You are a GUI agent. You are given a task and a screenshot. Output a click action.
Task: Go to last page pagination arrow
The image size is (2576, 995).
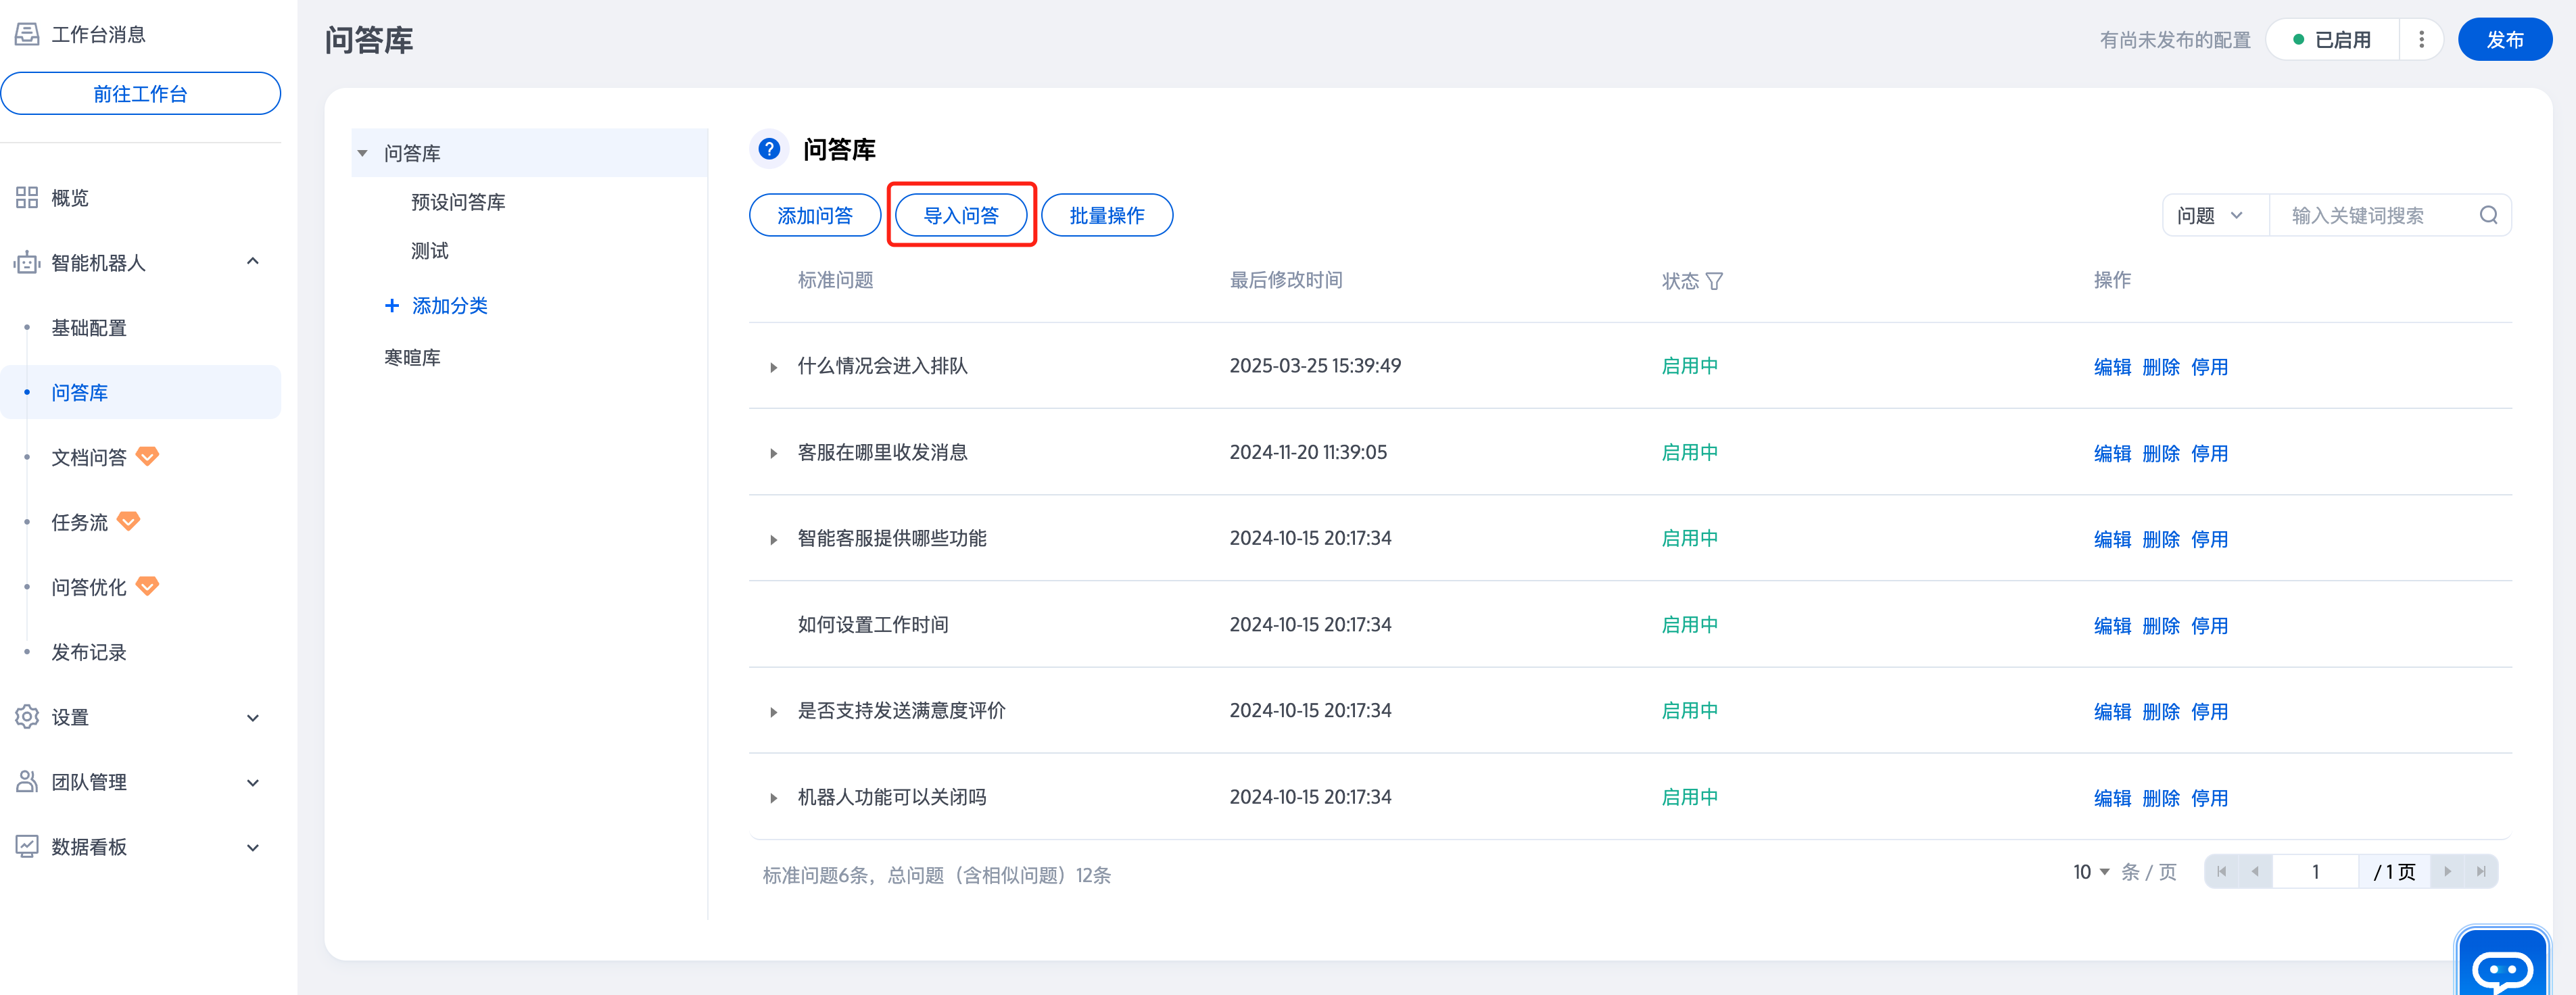[x=2481, y=871]
